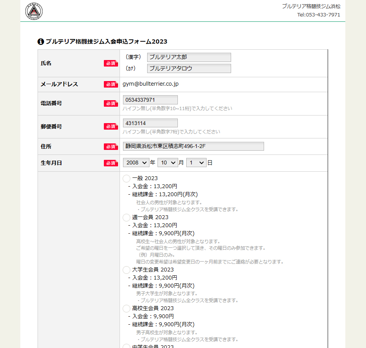Click the (漢字) label next to the name field
The height and width of the screenshot is (348, 366).
[133, 57]
